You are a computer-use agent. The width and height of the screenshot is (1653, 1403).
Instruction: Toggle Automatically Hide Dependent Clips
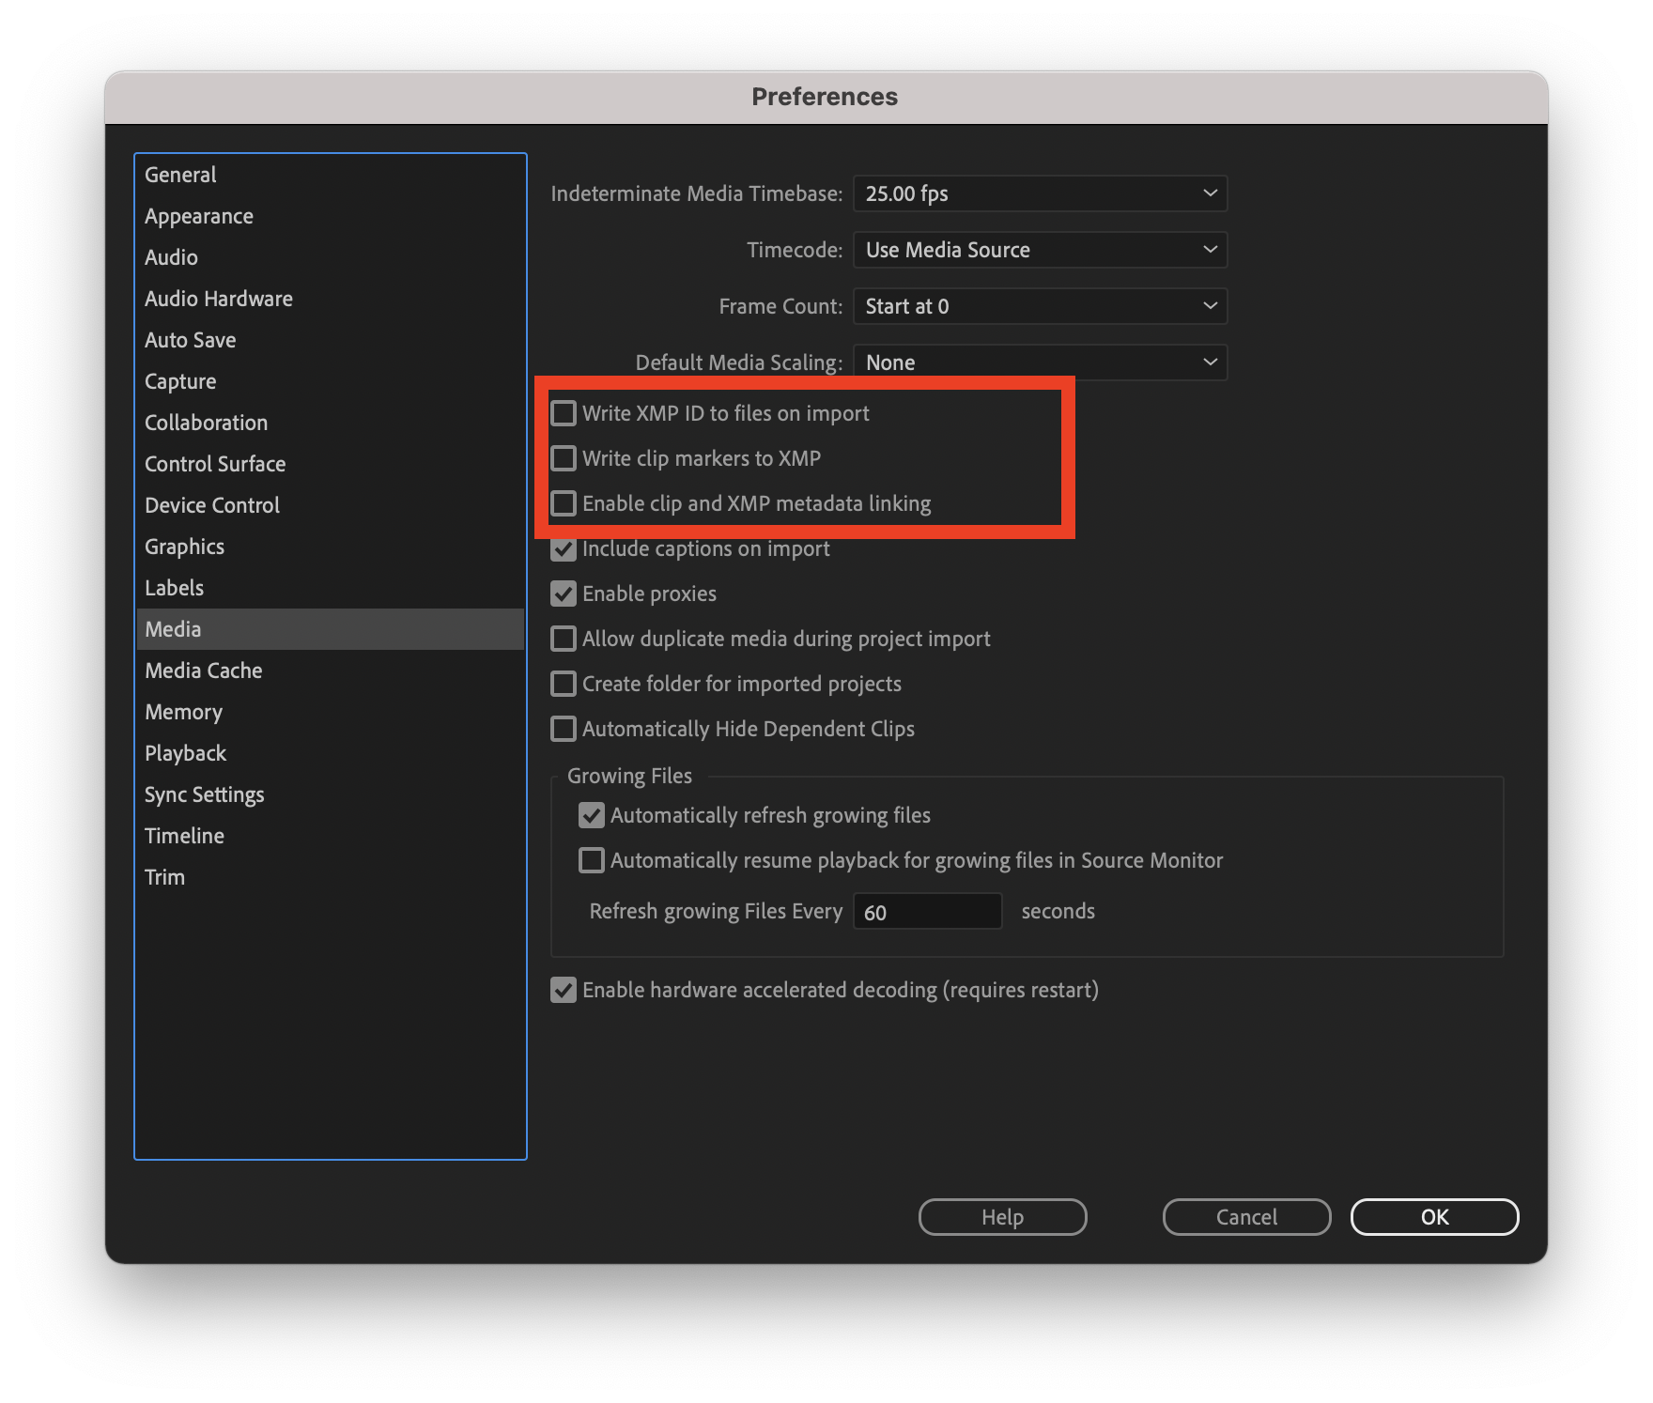[564, 729]
